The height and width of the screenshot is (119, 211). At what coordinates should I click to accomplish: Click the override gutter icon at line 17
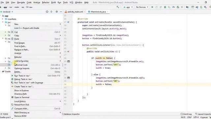[x=68, y=22]
